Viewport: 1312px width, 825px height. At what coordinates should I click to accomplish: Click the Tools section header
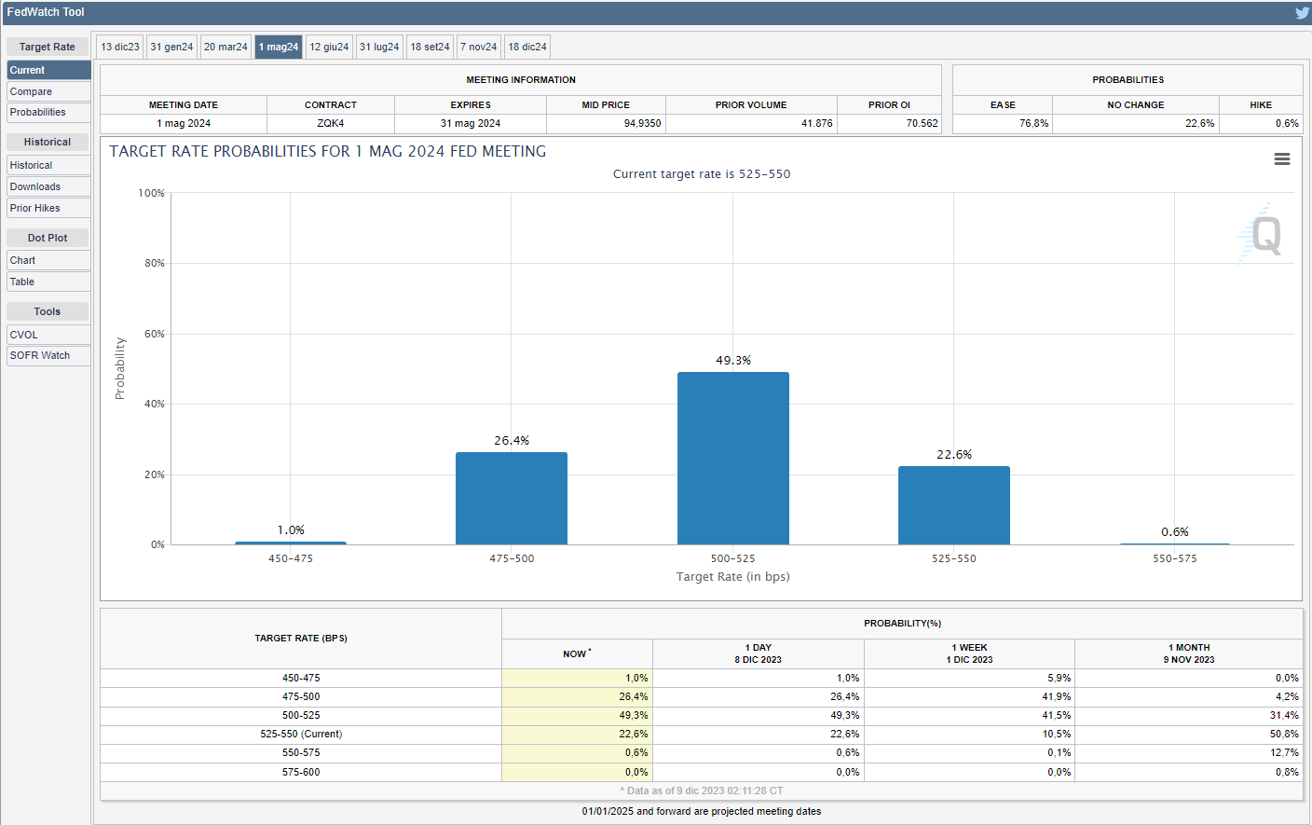[x=48, y=311]
